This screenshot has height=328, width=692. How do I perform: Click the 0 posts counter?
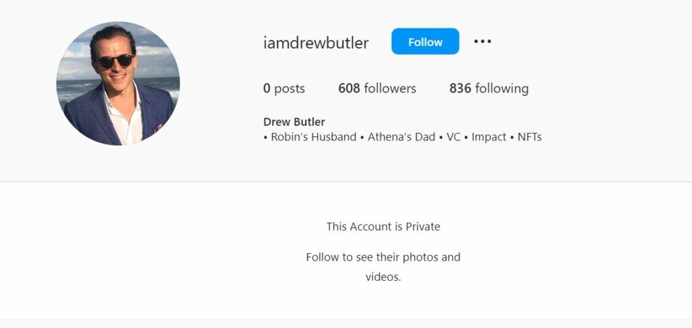point(284,88)
